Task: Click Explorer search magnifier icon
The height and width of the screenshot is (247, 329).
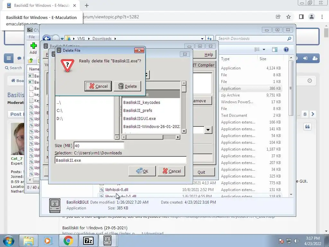Action: (289, 39)
